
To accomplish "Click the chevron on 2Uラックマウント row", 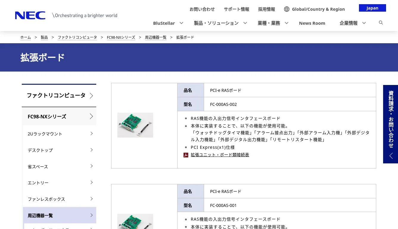I will tap(91, 134).
